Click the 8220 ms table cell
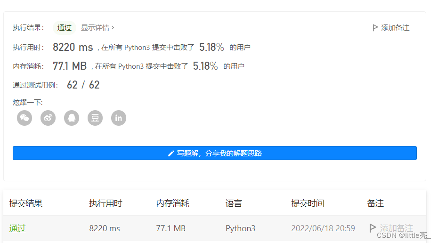 [105, 228]
